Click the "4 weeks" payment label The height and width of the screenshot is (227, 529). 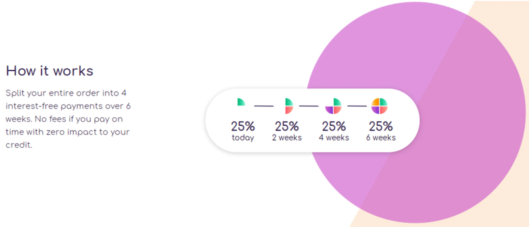[334, 138]
